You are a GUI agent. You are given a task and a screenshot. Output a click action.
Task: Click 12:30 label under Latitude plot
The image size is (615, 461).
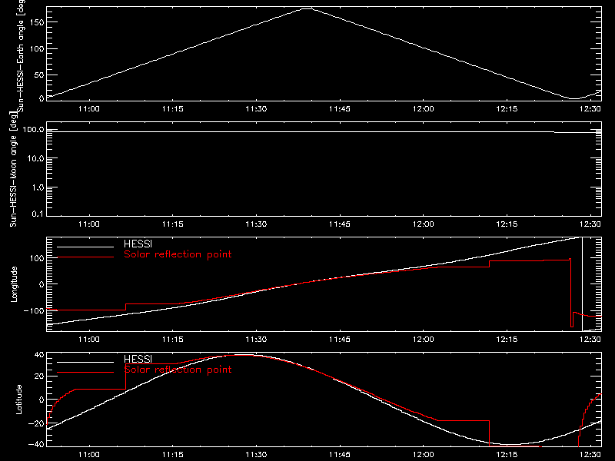point(590,455)
